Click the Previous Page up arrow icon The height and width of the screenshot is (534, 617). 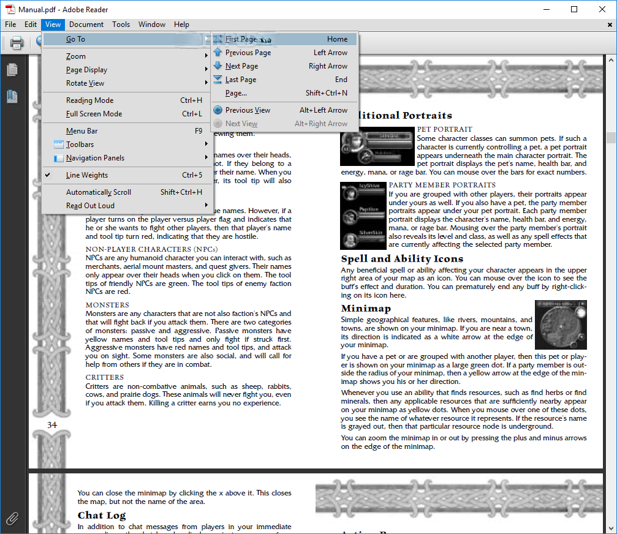[x=218, y=52]
